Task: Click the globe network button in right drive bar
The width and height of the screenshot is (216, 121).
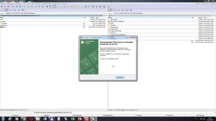Action: [131, 10]
